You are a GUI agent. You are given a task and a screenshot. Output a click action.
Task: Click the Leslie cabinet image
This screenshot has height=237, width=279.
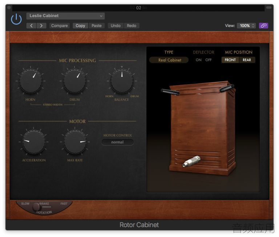pos(202,129)
